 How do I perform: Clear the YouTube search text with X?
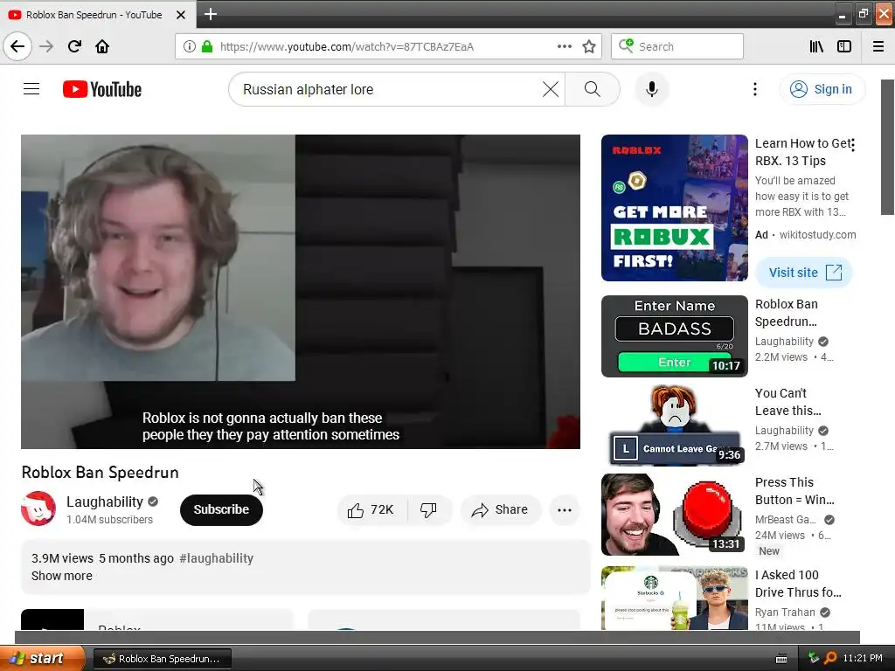(x=551, y=89)
